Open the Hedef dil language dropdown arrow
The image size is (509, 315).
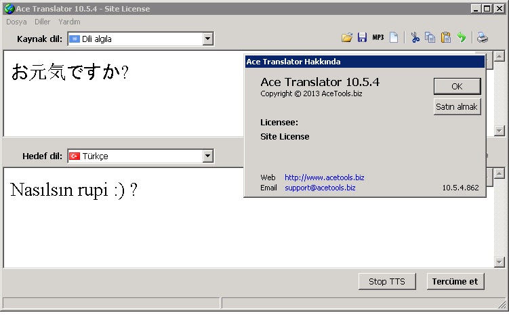point(208,156)
